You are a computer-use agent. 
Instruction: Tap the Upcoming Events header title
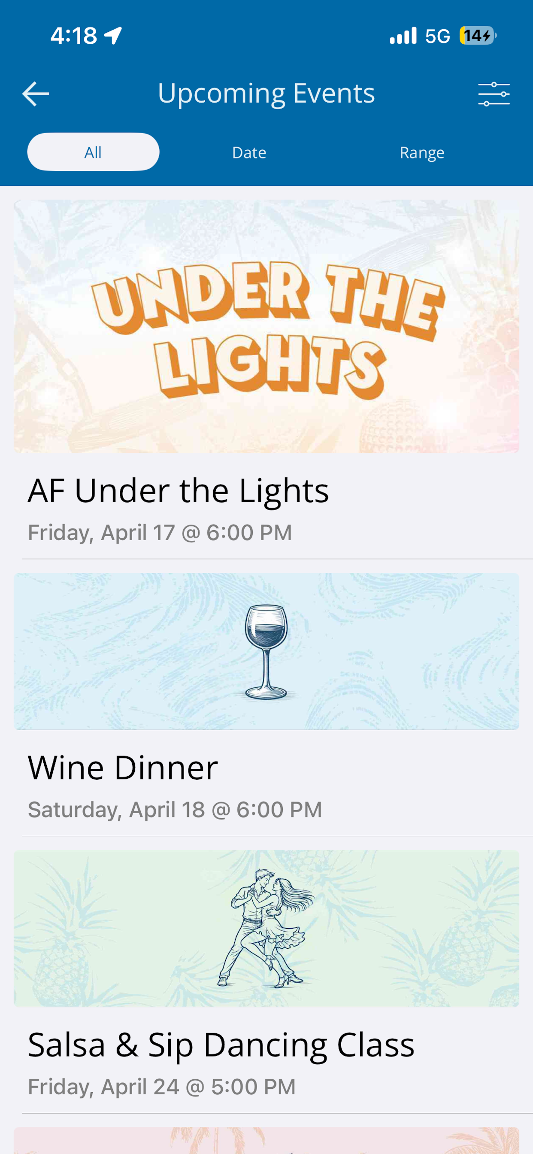(266, 93)
